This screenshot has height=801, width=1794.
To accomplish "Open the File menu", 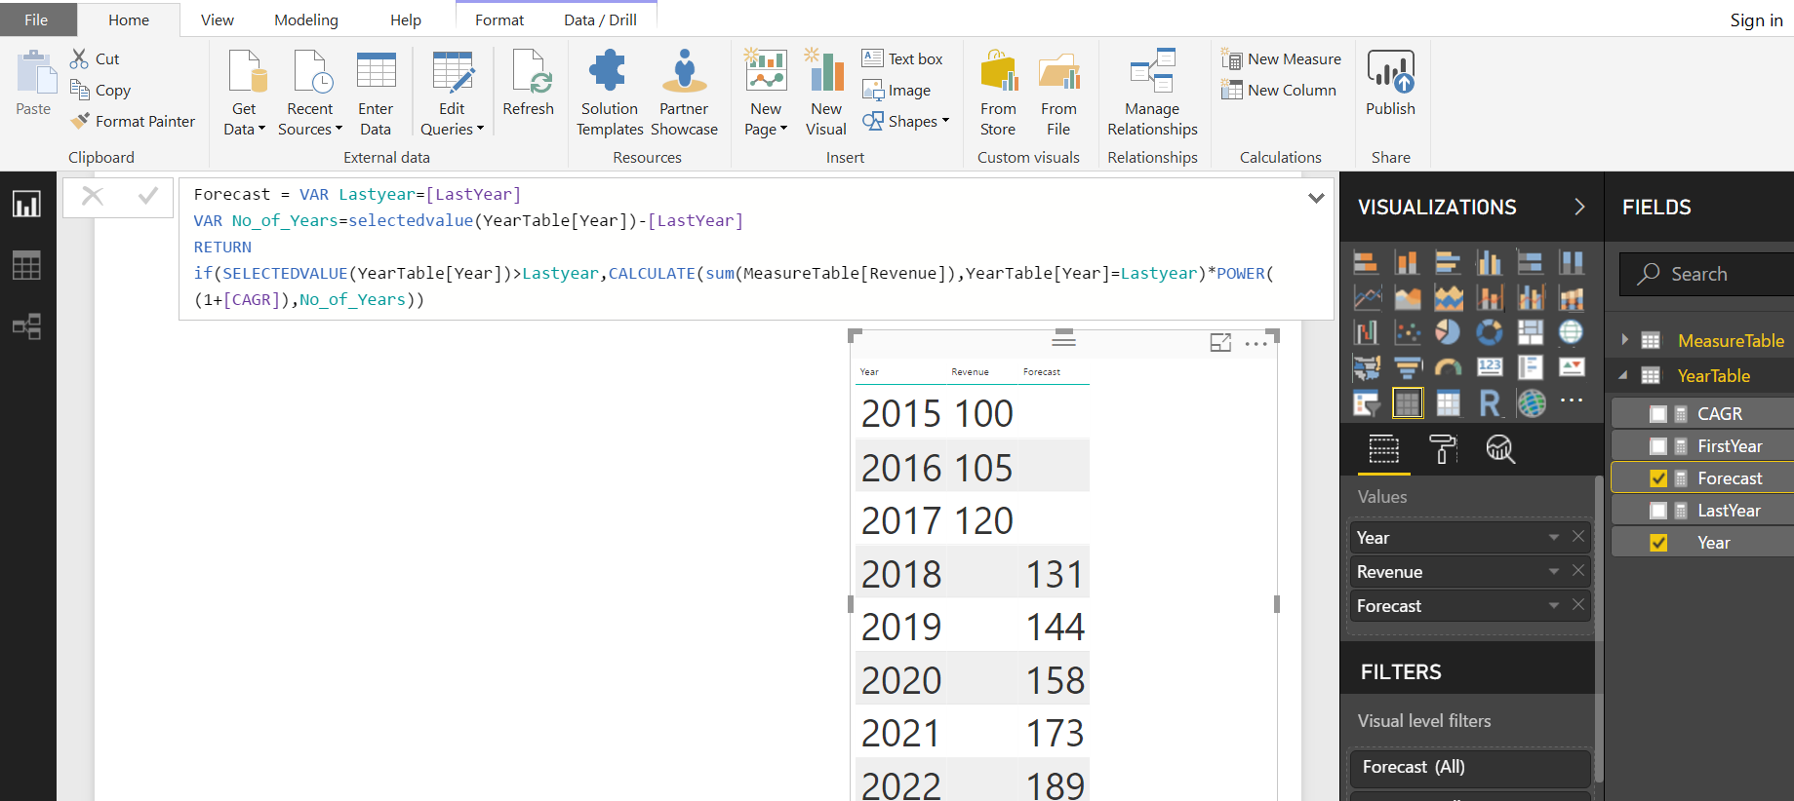I will point(36,19).
